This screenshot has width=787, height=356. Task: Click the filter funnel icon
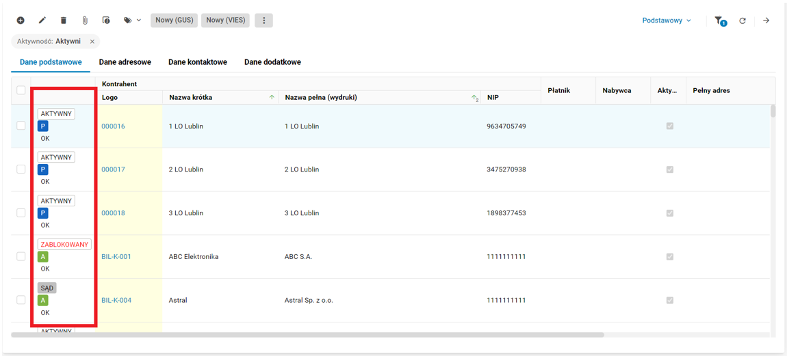pos(719,20)
